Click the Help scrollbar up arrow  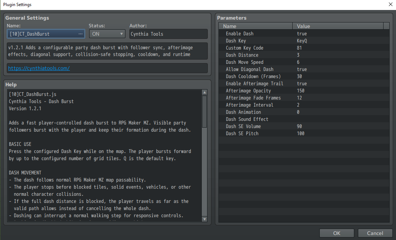click(x=205, y=92)
